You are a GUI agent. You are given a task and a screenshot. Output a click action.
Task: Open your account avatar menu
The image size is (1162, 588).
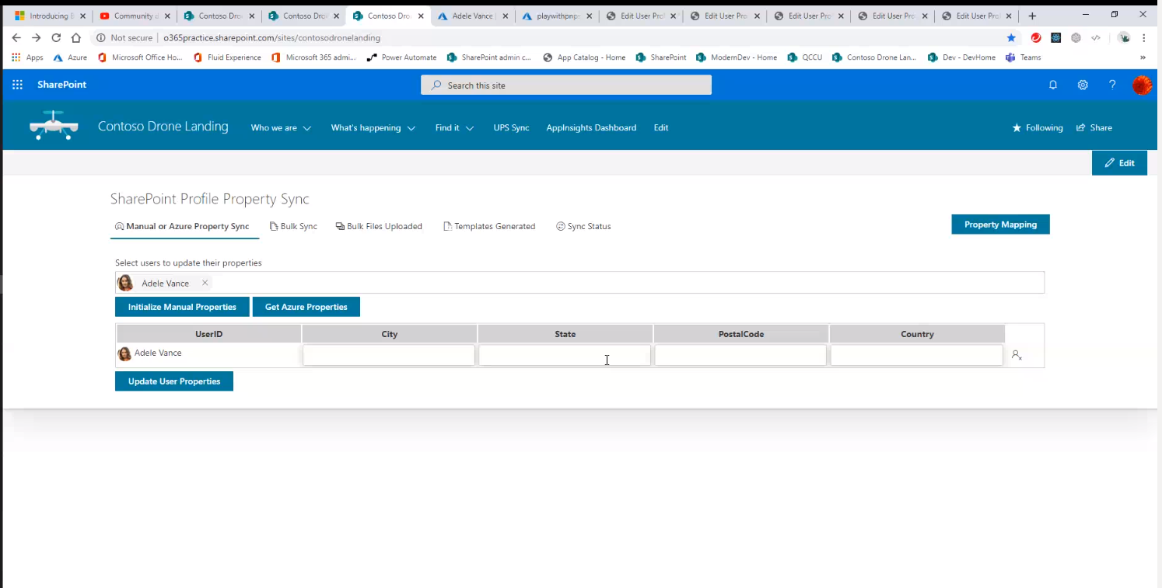click(1142, 85)
